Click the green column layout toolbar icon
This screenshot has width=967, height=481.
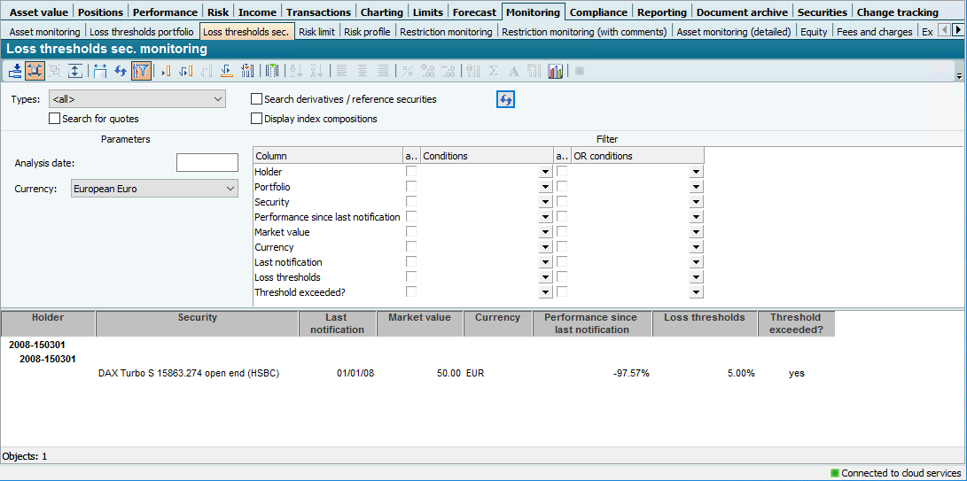[x=272, y=71]
